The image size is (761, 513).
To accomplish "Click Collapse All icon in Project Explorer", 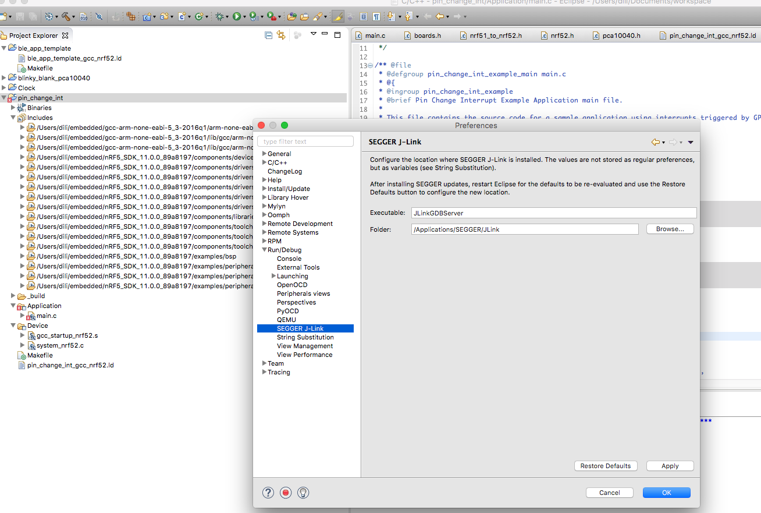I will (x=268, y=36).
